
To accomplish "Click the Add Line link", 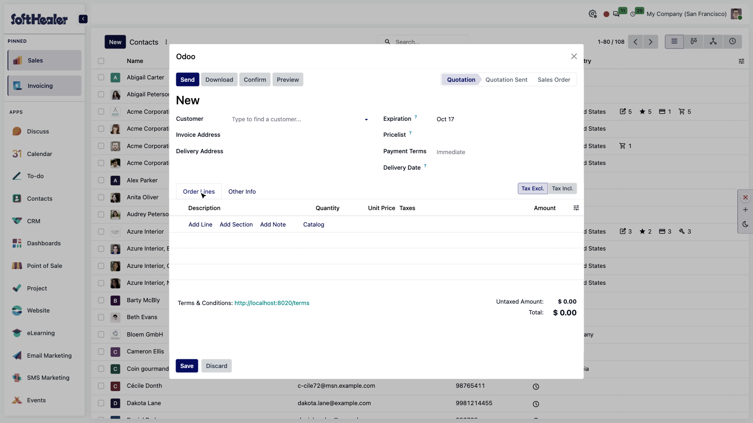I will pos(200,225).
